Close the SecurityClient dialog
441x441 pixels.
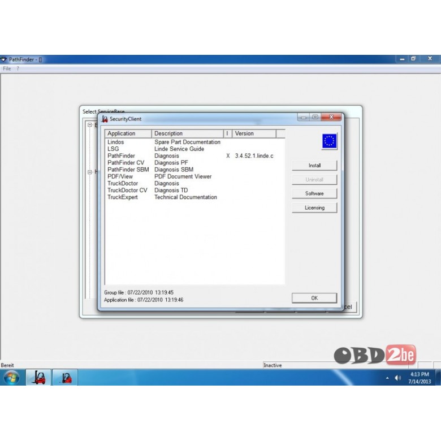point(331,117)
